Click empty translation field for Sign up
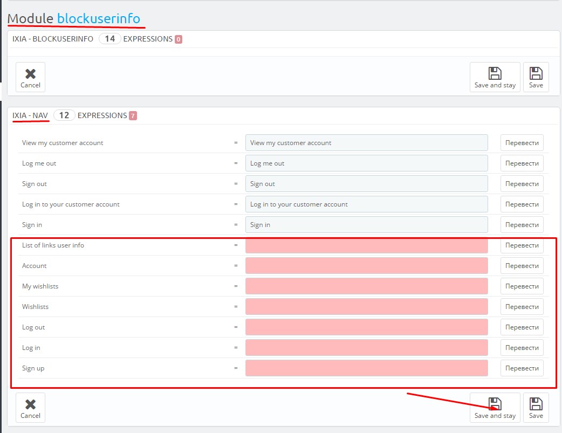The height and width of the screenshot is (433, 562). click(366, 368)
